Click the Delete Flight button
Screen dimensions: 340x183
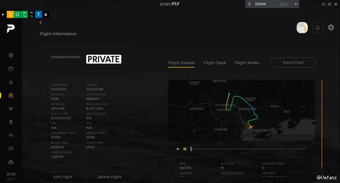point(109,177)
